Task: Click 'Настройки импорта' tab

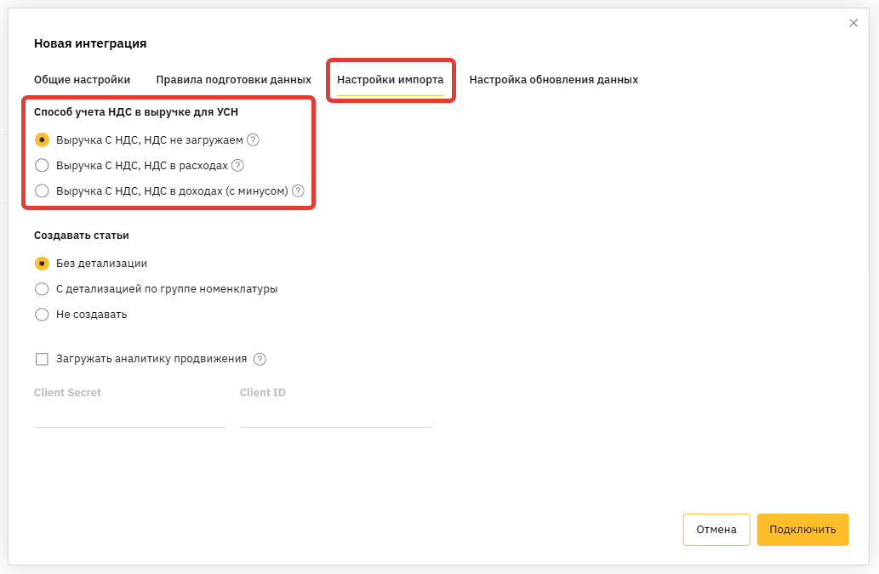Action: pyautogui.click(x=391, y=80)
